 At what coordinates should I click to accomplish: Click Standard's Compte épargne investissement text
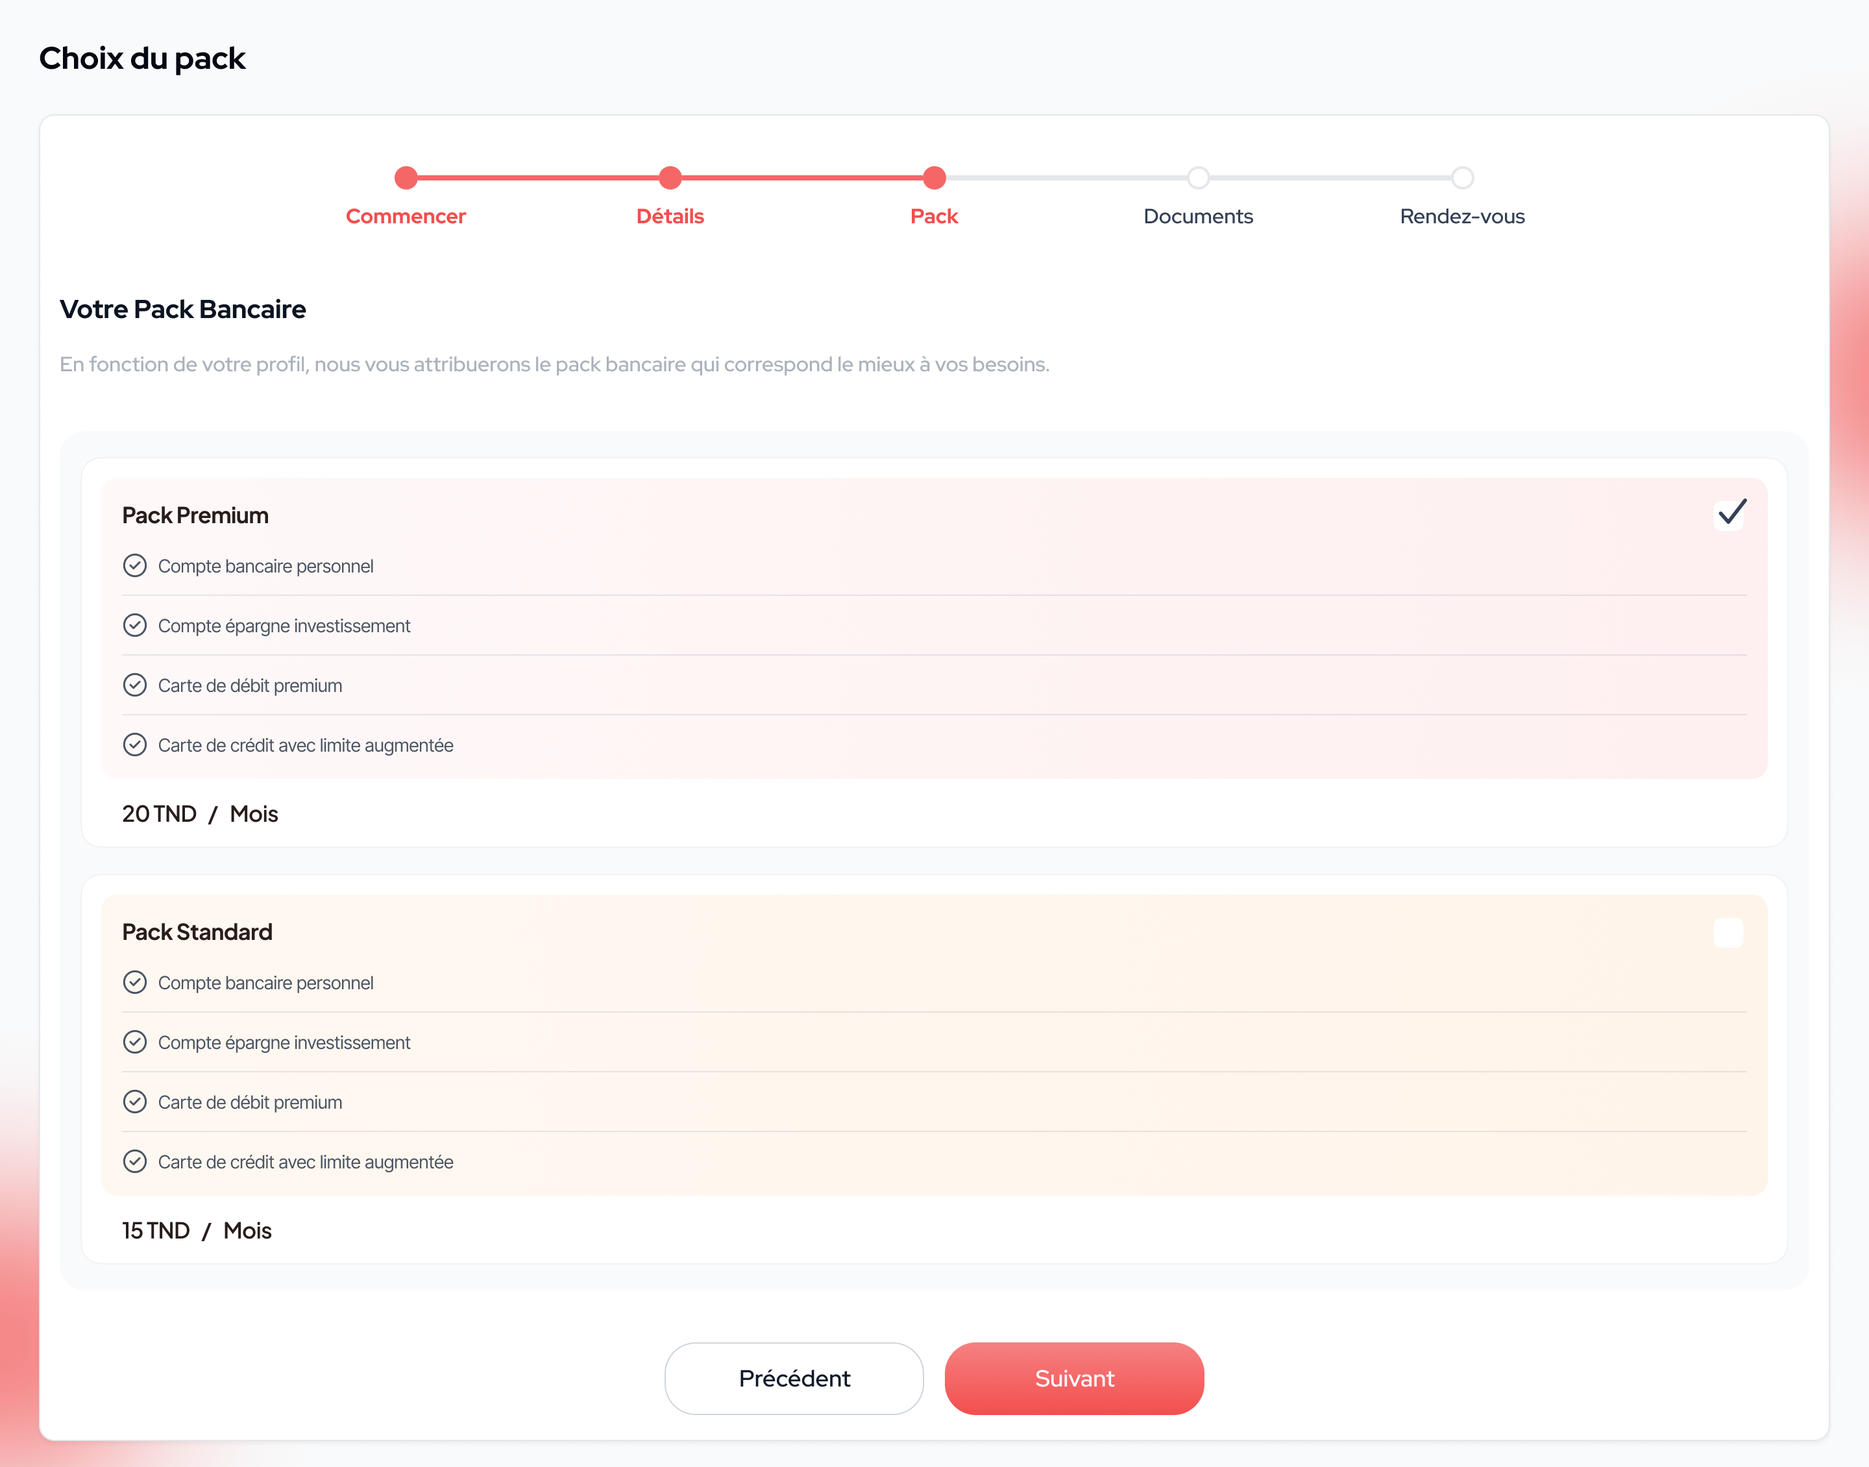[284, 1042]
